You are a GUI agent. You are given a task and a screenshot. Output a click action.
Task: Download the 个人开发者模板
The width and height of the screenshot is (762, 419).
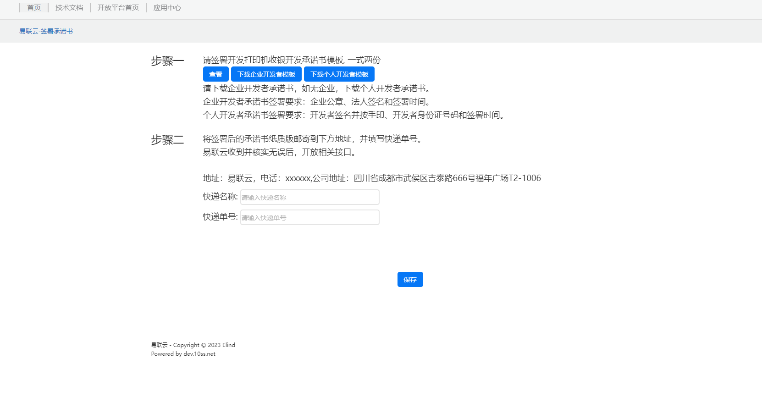pyautogui.click(x=339, y=74)
